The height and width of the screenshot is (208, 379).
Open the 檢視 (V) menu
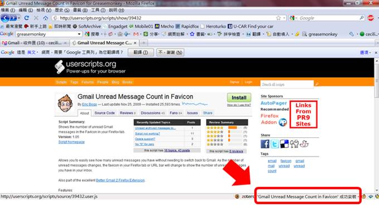[x=43, y=10]
